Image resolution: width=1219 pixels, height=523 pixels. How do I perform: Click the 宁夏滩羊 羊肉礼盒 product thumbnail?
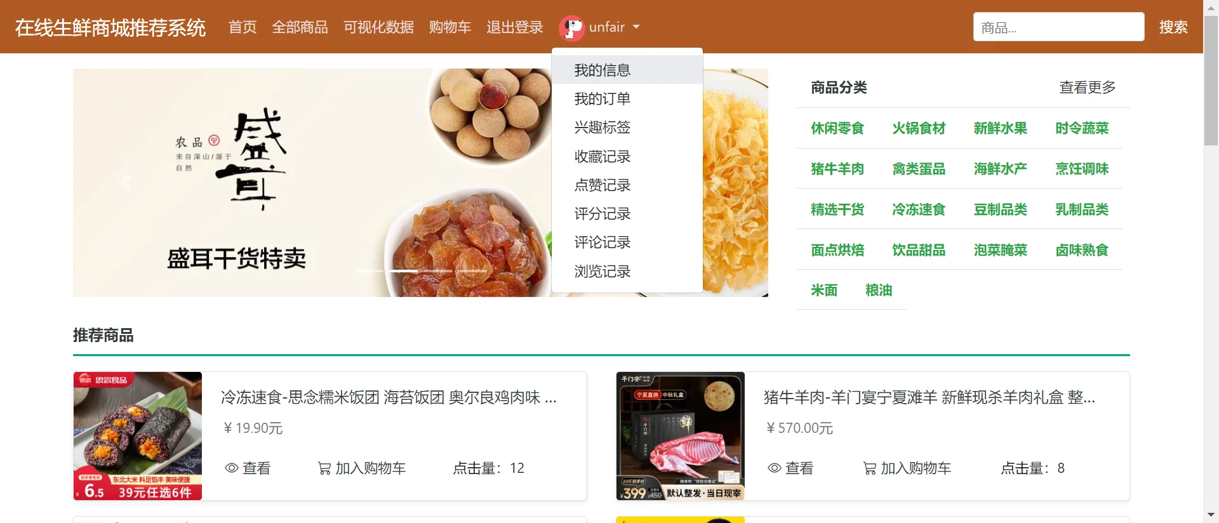pyautogui.click(x=681, y=436)
